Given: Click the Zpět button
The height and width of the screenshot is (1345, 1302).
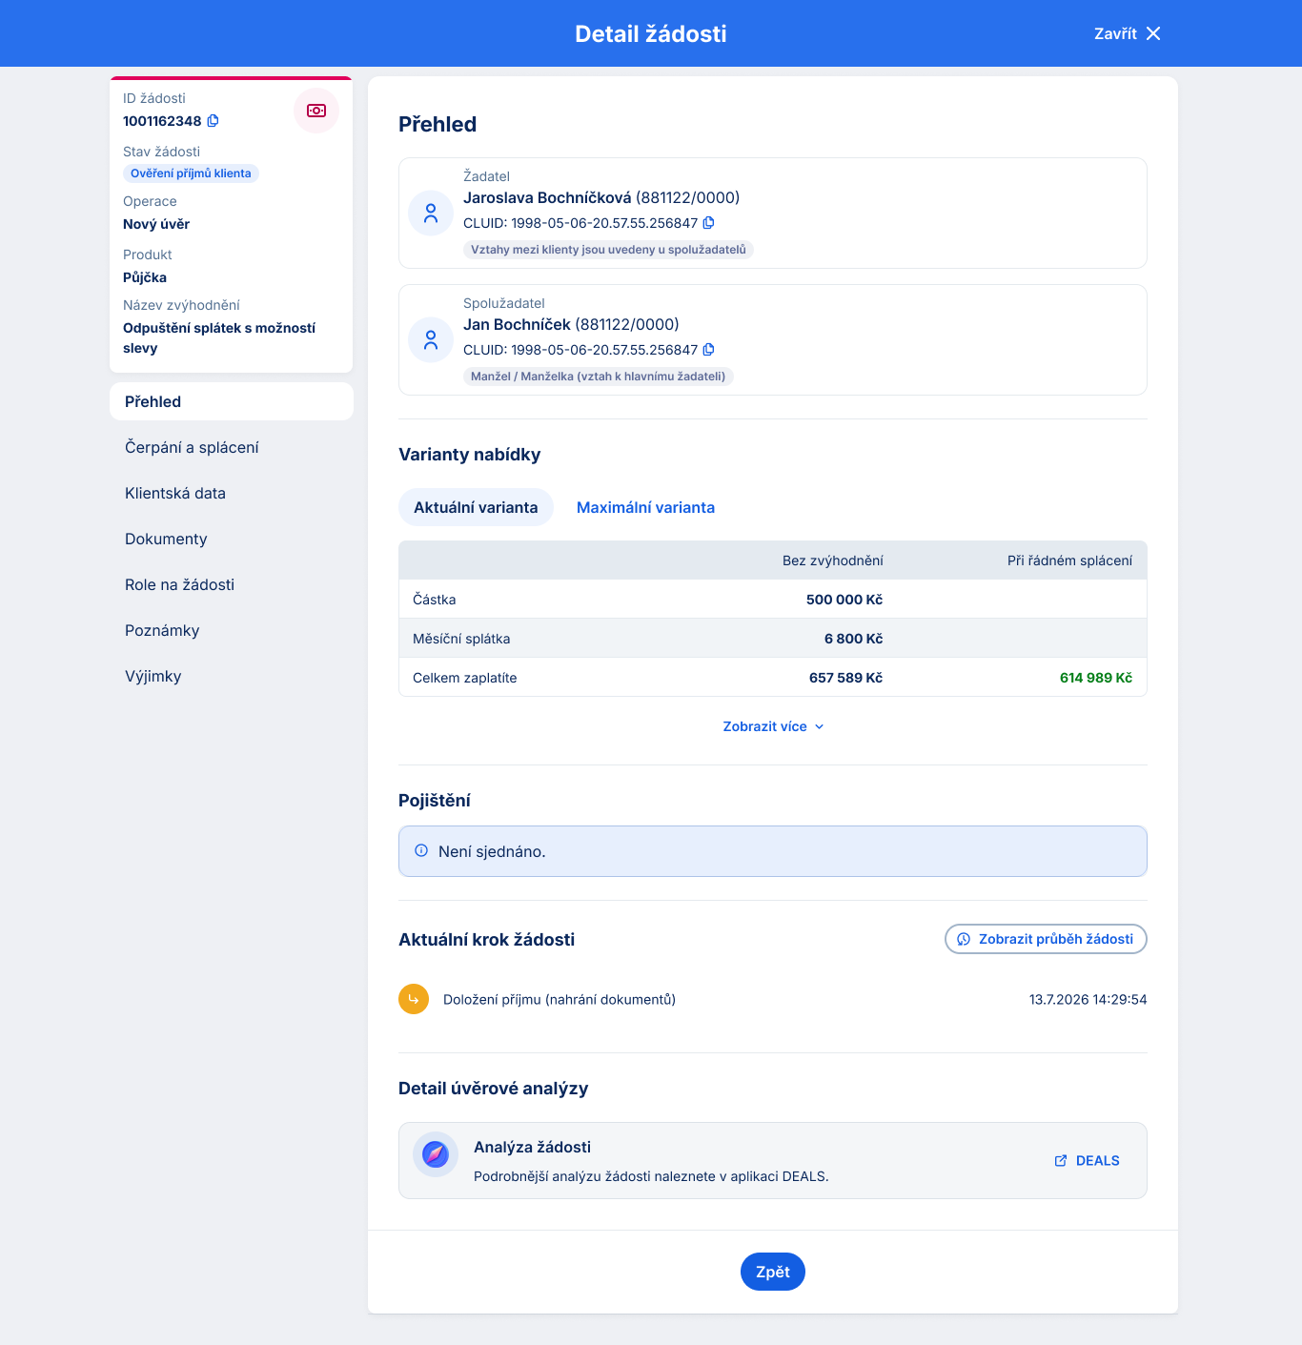Looking at the screenshot, I should pos(773,1272).
